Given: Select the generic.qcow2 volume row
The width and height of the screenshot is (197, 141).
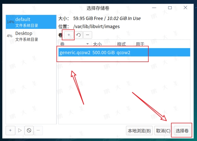Looking at the screenshot, I should coord(124,52).
